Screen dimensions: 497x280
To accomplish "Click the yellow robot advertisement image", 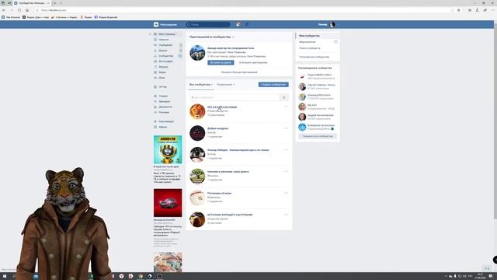I will point(168,149).
